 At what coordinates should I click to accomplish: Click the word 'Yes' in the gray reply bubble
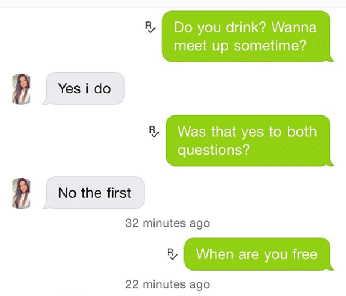69,88
